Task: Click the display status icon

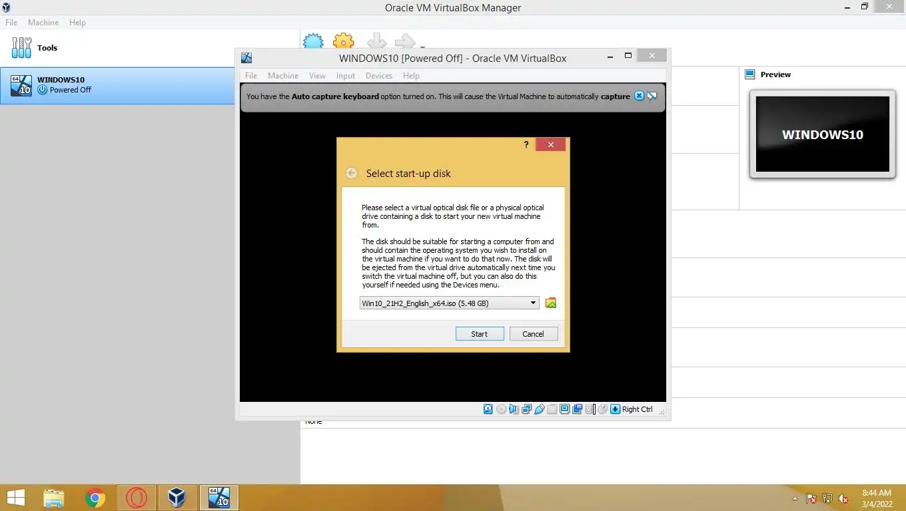Action: [x=564, y=409]
